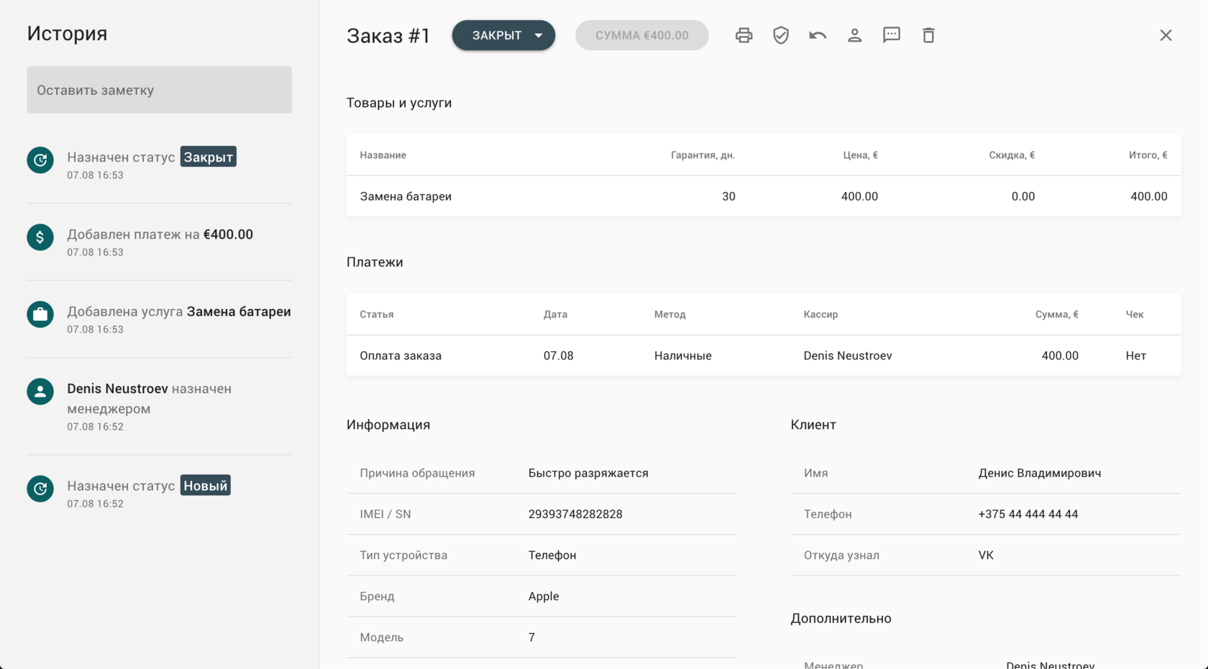Click the 07.08 payment date cell
The image size is (1208, 669).
pos(559,356)
